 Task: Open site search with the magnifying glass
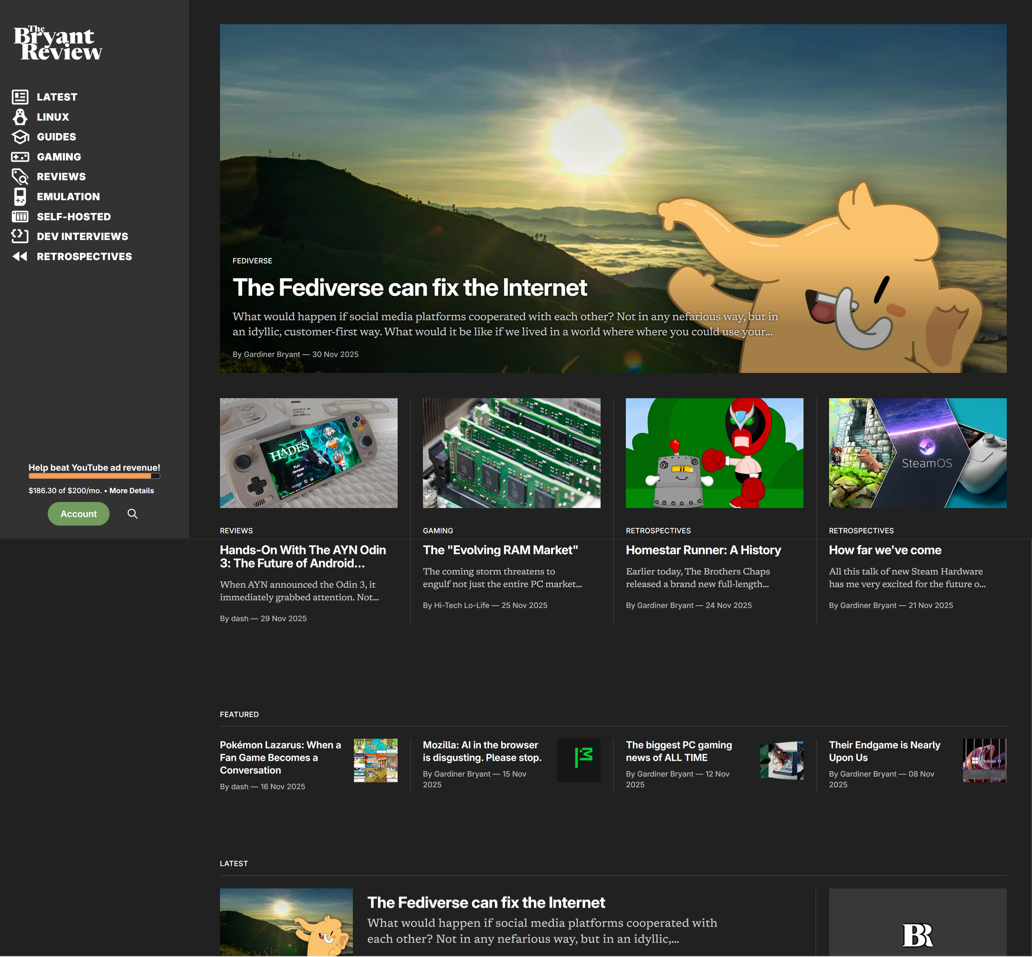pyautogui.click(x=132, y=514)
